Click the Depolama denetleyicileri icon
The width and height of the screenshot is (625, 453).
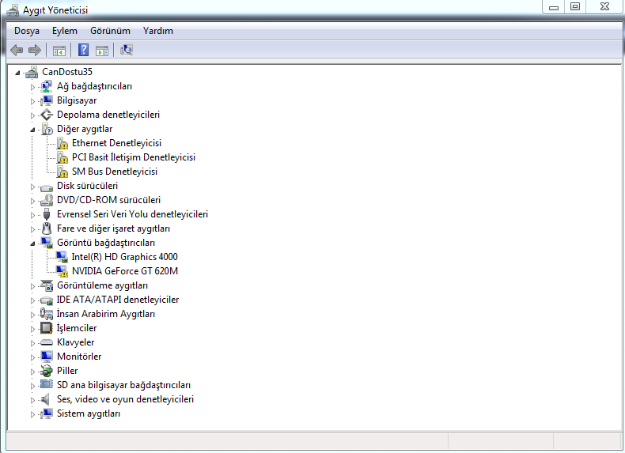(46, 115)
